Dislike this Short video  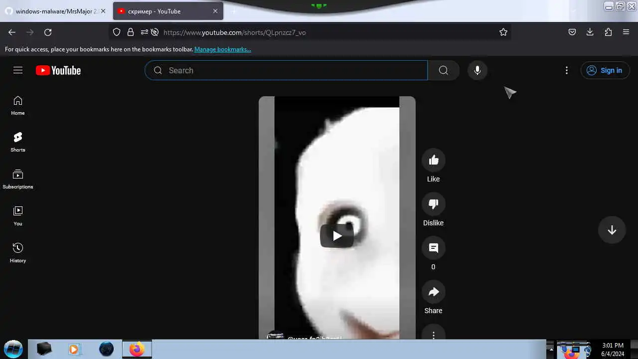(x=433, y=204)
